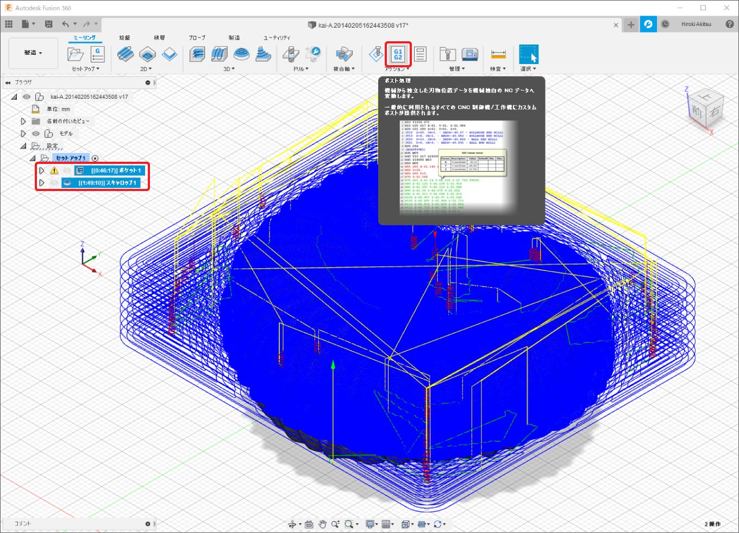Click the new tab plus button
Viewport: 739px width, 533px height.
[x=630, y=24]
